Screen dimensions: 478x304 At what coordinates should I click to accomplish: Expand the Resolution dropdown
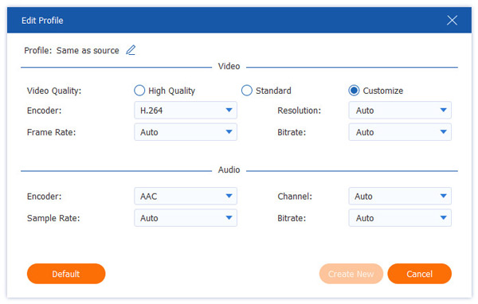click(400, 111)
